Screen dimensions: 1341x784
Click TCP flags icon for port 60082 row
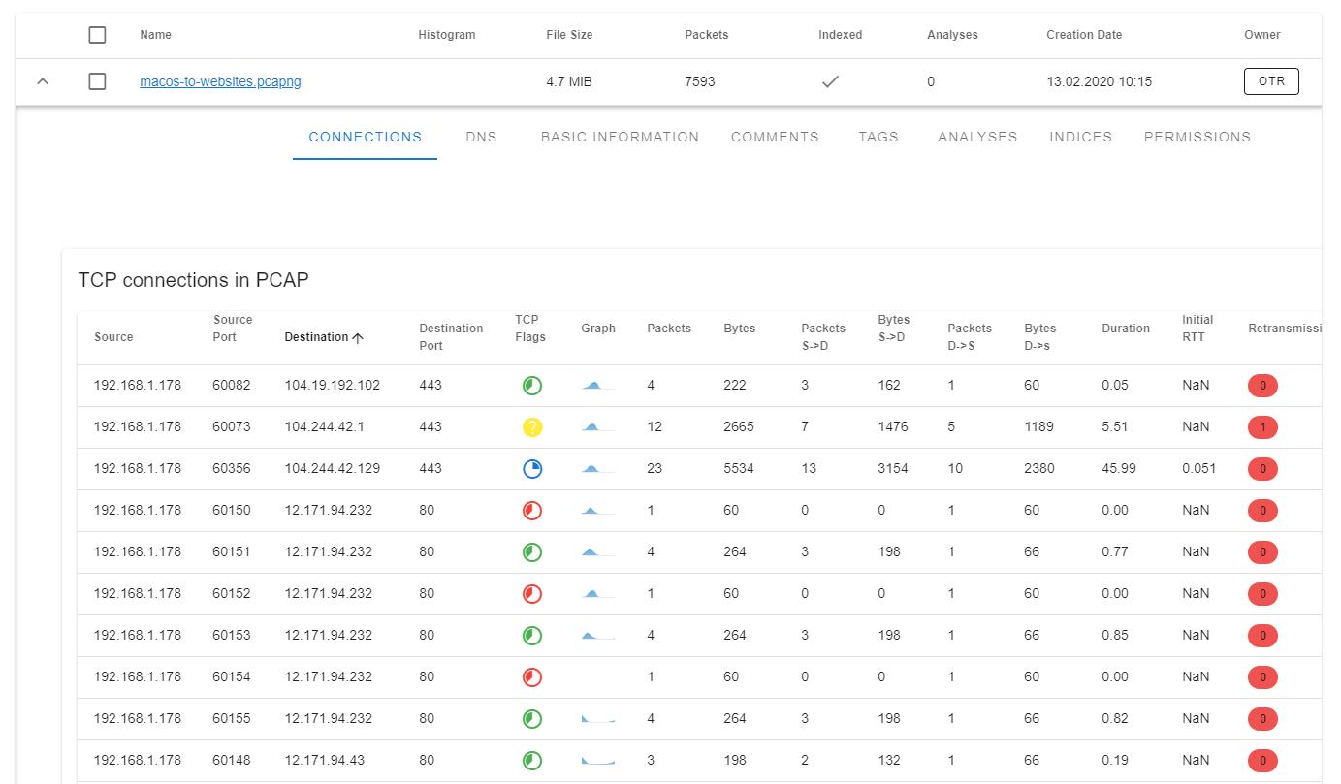point(531,386)
